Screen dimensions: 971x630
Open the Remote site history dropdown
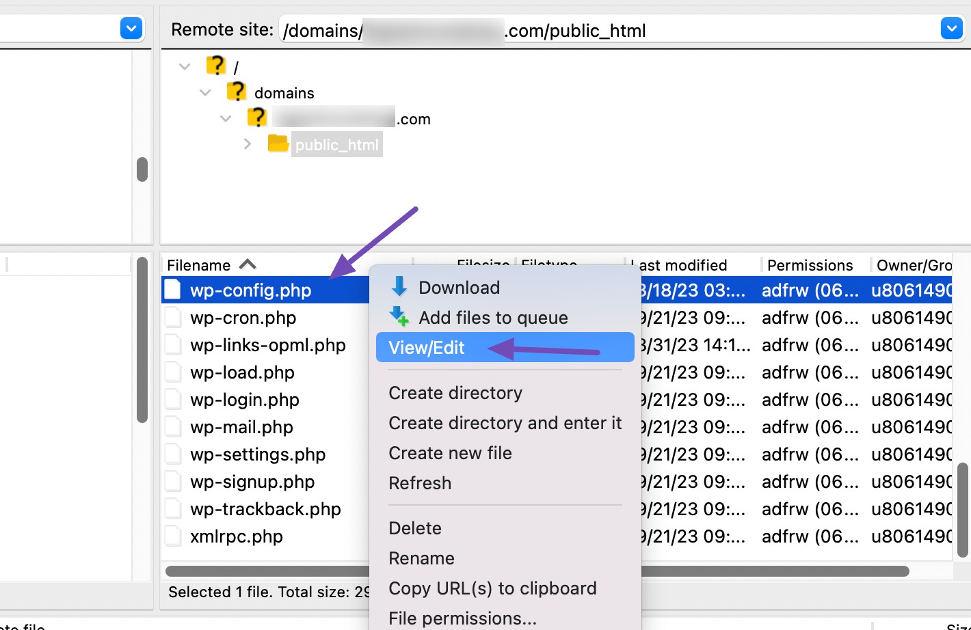(x=951, y=28)
